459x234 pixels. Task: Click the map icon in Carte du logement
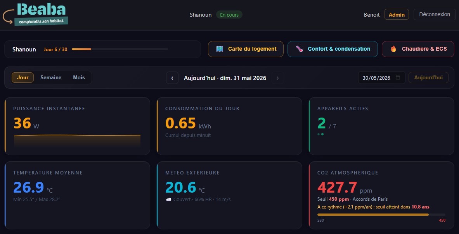pos(220,49)
